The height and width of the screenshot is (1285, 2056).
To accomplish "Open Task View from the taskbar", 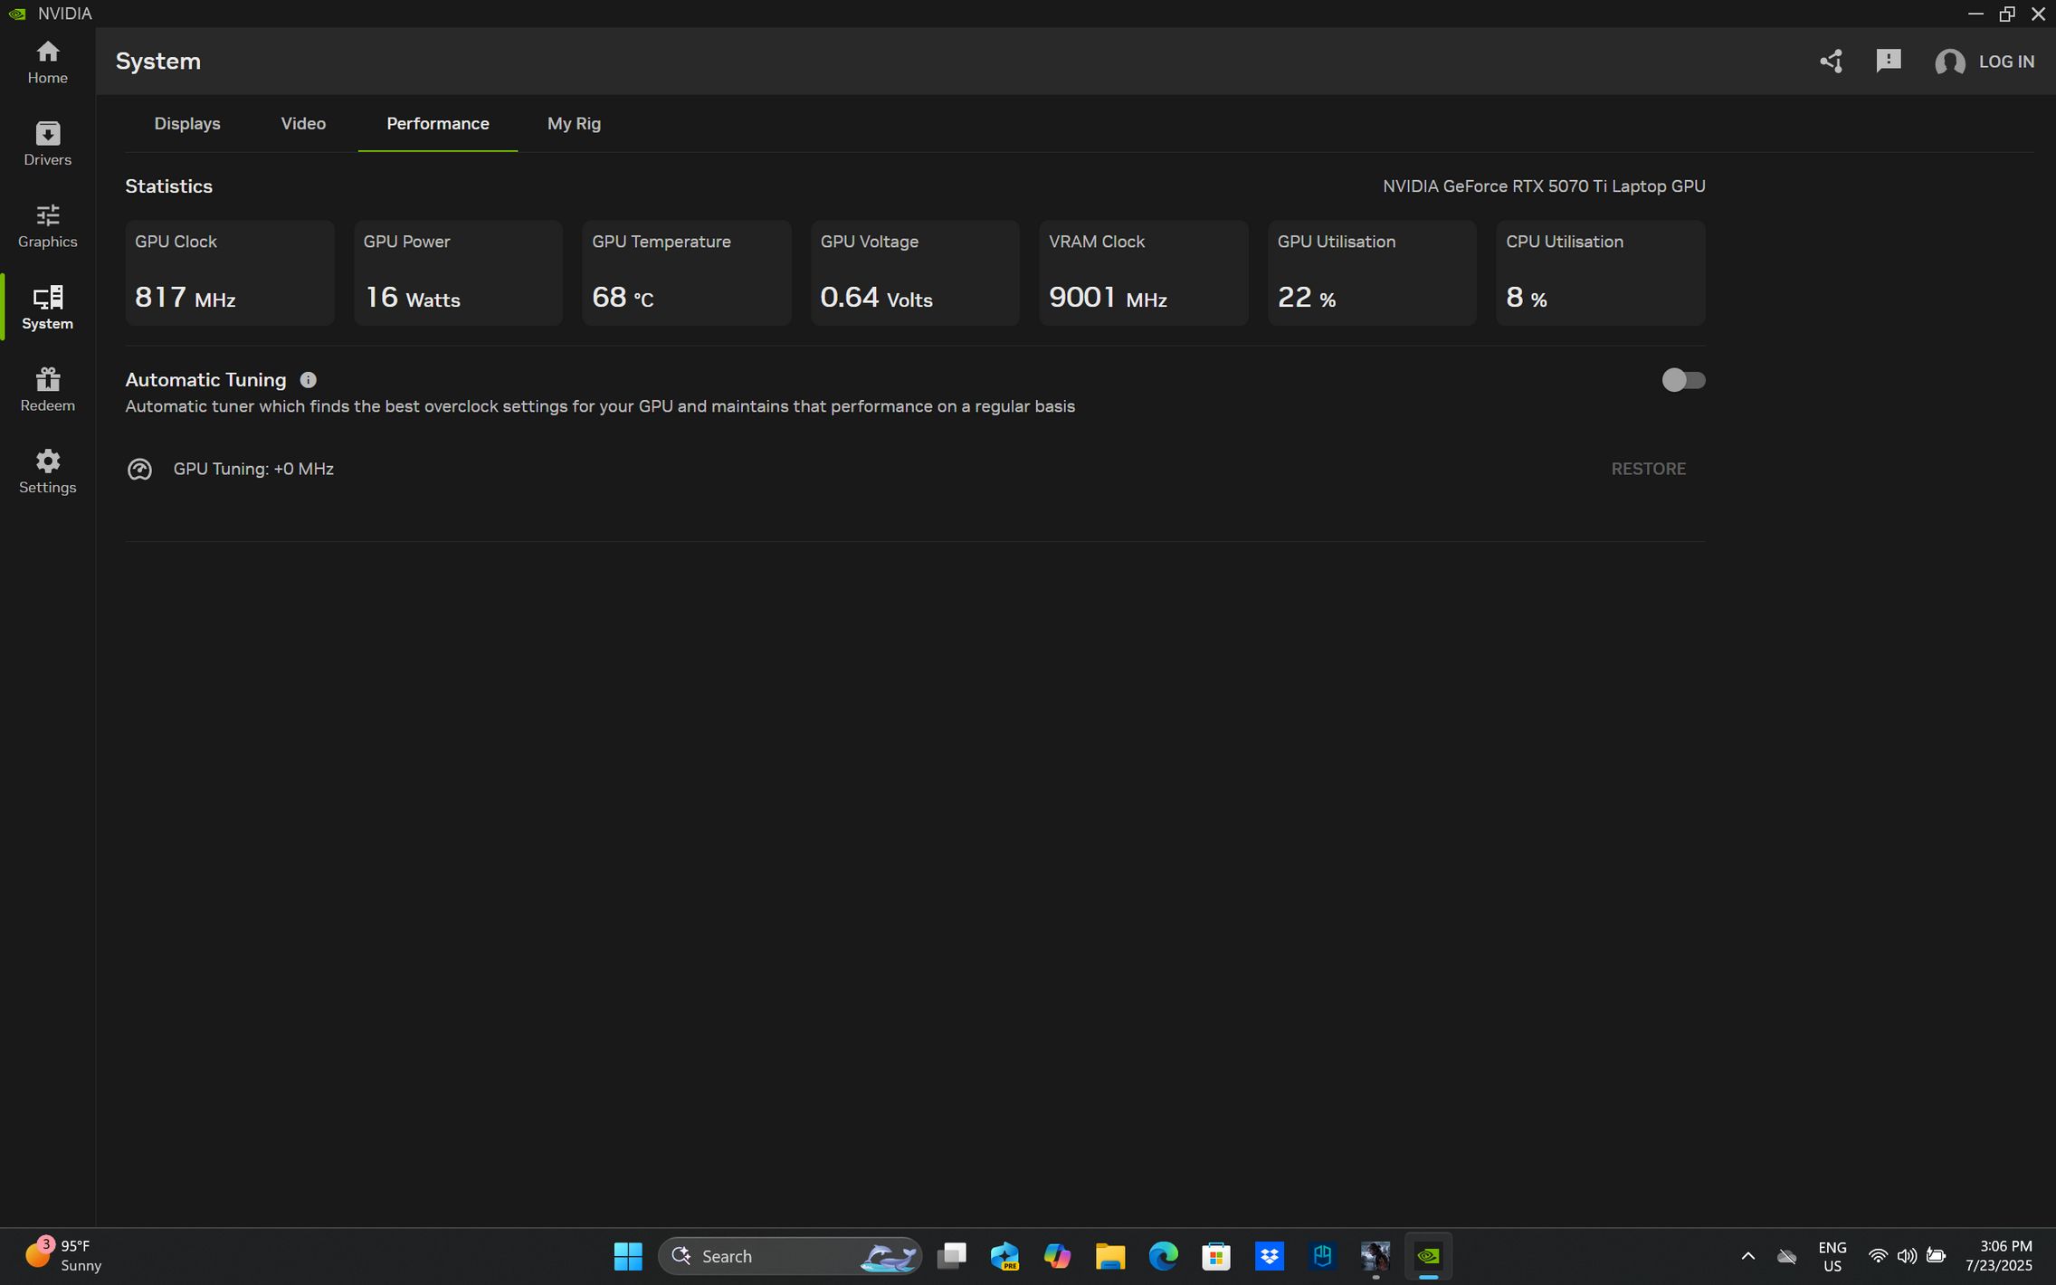I will click(x=951, y=1256).
